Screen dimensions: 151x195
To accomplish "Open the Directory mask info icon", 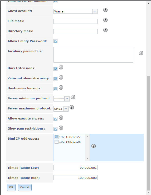I will [x=105, y=30].
